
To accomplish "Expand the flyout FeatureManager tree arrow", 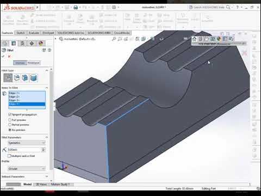I will [55, 39].
